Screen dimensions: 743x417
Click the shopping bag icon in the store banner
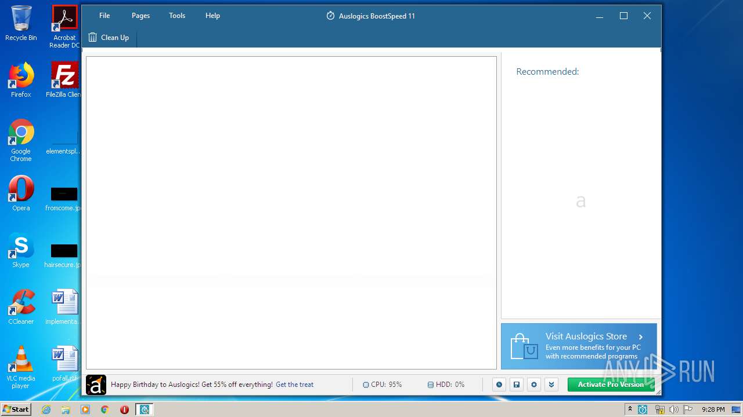click(x=524, y=346)
